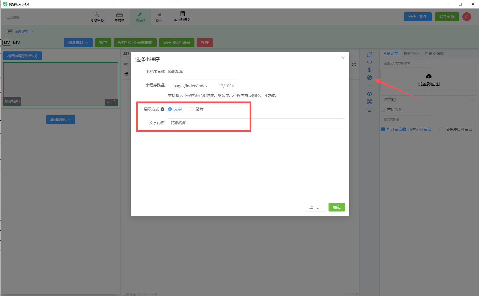Expand the 新建消息 dropdown
The width and height of the screenshot is (479, 296).
coord(61,120)
